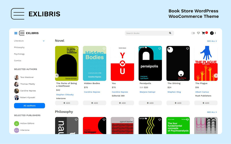
Task: Click the Rush Publishers text
Action: tap(203, 96)
